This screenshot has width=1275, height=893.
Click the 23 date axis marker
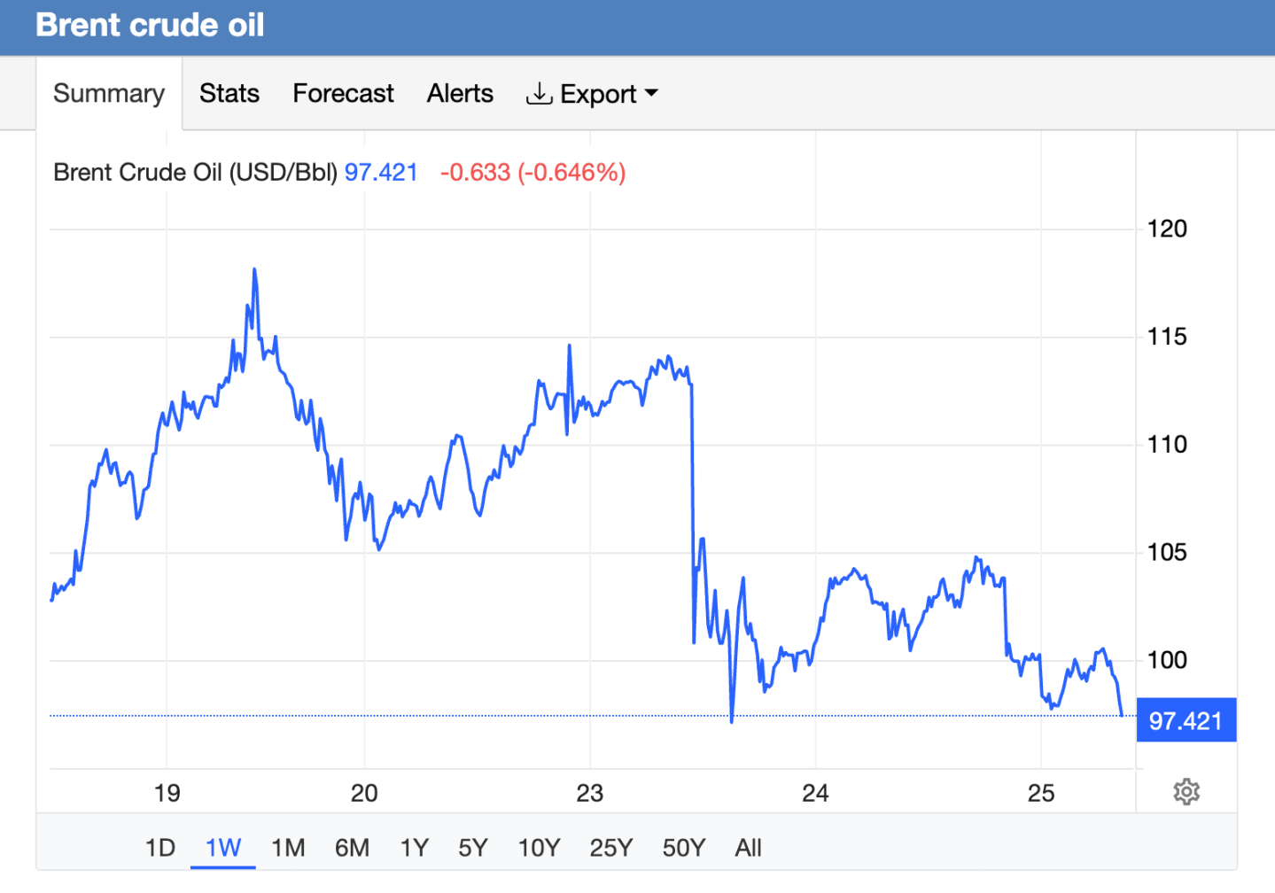point(589,793)
